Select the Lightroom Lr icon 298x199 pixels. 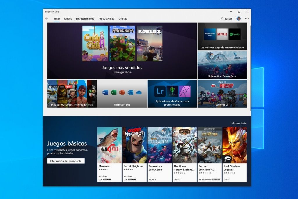click(x=160, y=91)
